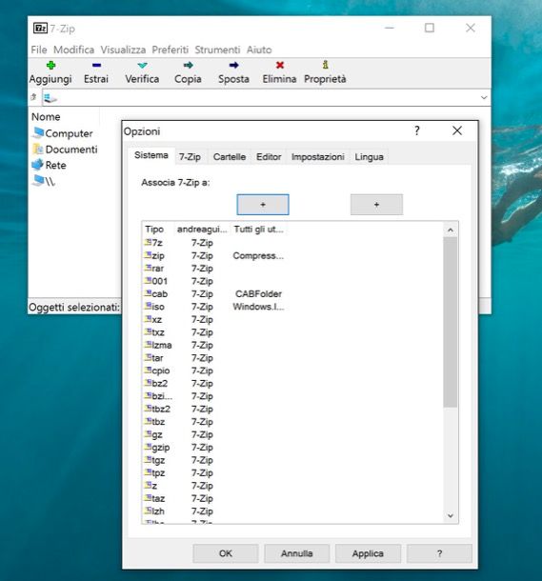Open the Preferiti menu
The width and height of the screenshot is (542, 581).
tap(171, 50)
